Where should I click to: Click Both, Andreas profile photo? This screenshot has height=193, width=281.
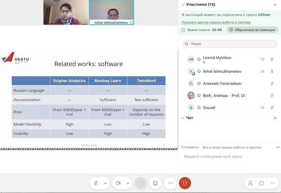point(191,95)
